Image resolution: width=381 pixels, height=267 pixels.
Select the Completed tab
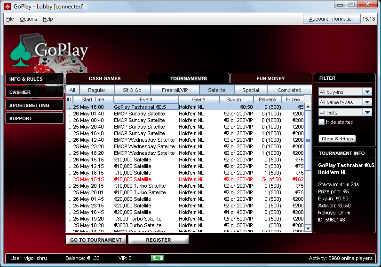click(x=289, y=90)
